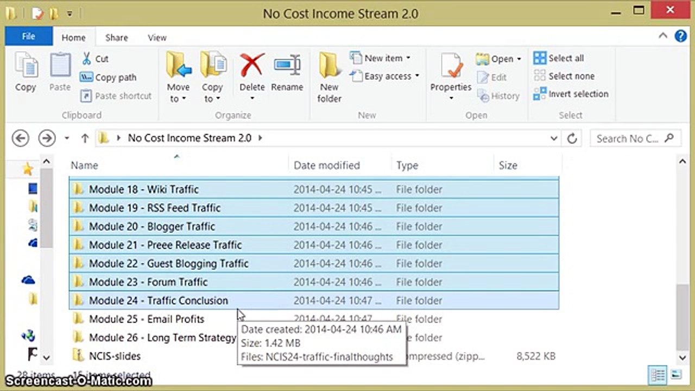Expand the Properties dropdown arrow
695x391 pixels.
451,98
